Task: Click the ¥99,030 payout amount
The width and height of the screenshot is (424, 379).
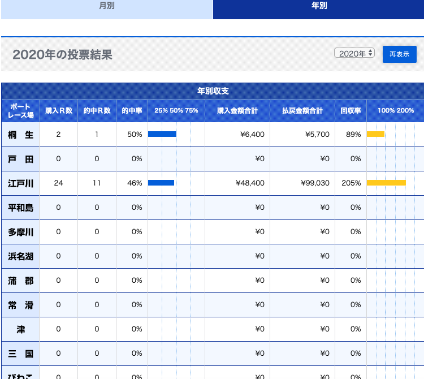Action: pyautogui.click(x=315, y=183)
